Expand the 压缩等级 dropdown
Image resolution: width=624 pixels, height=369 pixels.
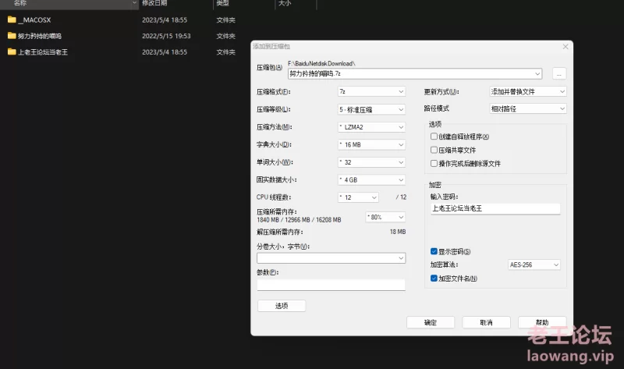click(x=371, y=109)
